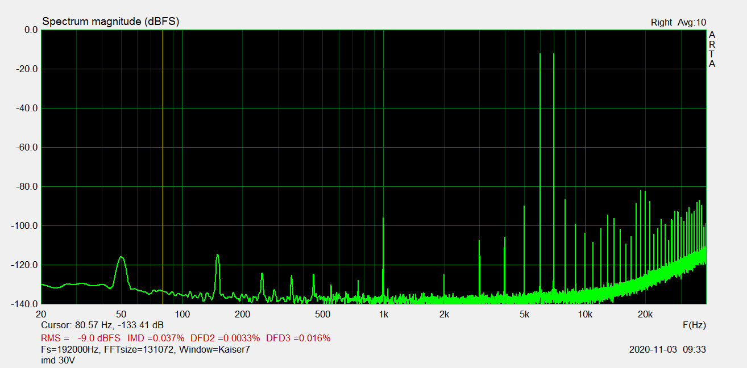747x368 pixels.
Task: Click the '5k' frequency axis label
Action: 525,315
